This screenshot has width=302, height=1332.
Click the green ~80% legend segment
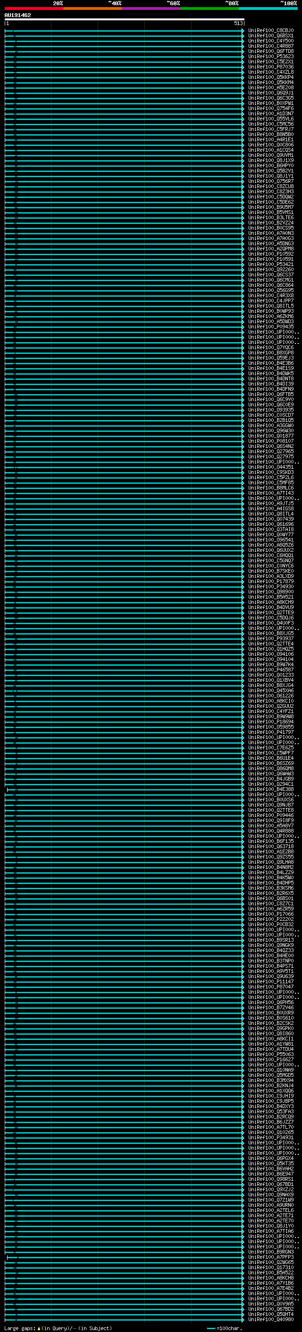(x=210, y=9)
